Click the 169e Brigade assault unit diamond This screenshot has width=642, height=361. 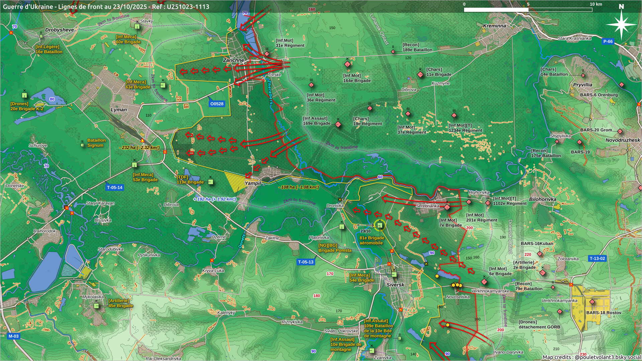[x=338, y=125]
